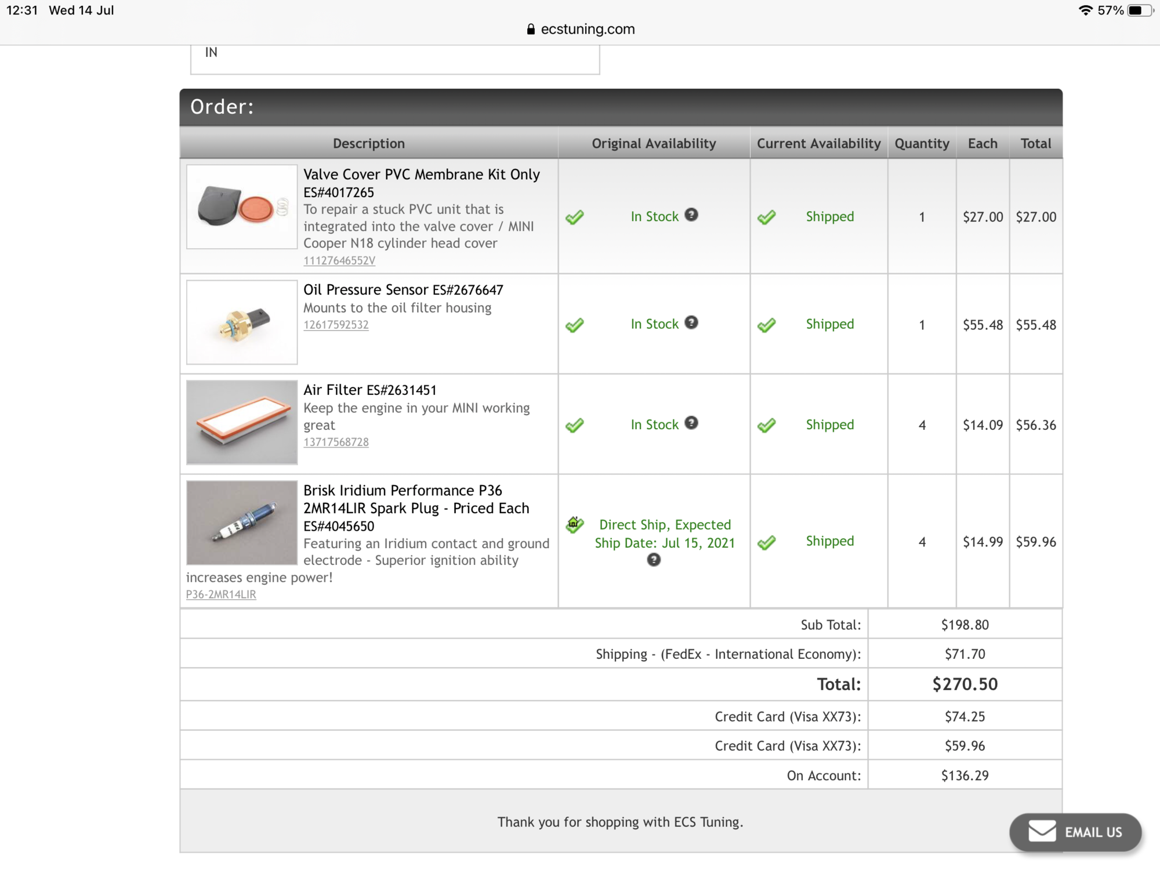
Task: Tap the ecstuning.com address bar
Action: (587, 30)
